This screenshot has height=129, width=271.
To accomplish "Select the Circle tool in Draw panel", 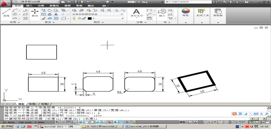I will click(x=15, y=14).
